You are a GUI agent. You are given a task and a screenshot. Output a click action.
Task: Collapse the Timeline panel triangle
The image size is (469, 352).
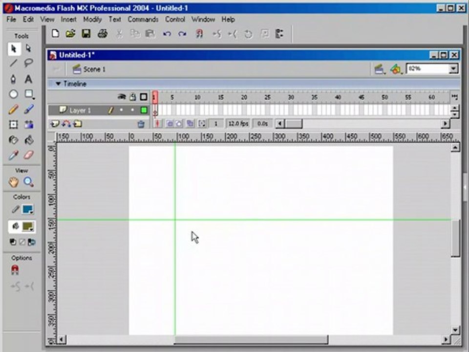58,84
